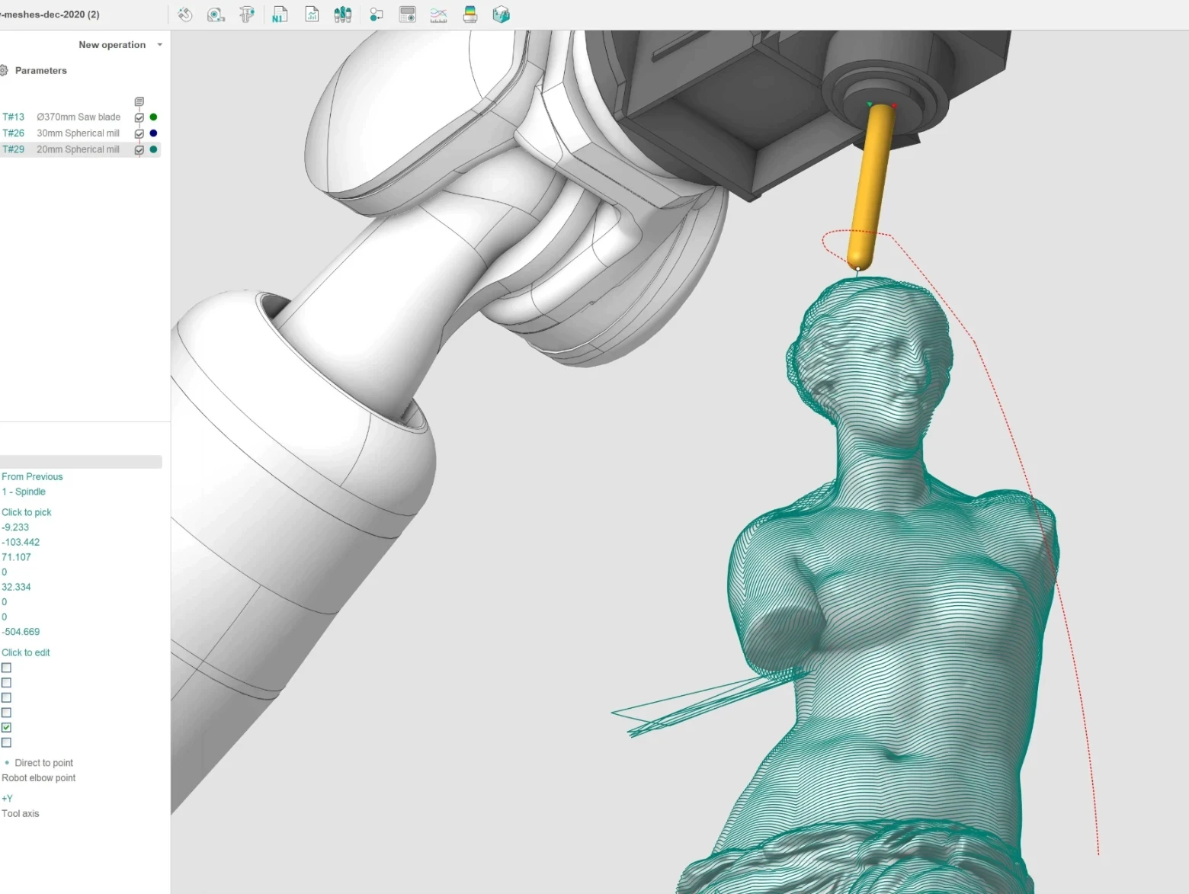Toggle checkbox for Ø370mm Saw blade
Image resolution: width=1189 pixels, height=894 pixels.
click(x=139, y=117)
